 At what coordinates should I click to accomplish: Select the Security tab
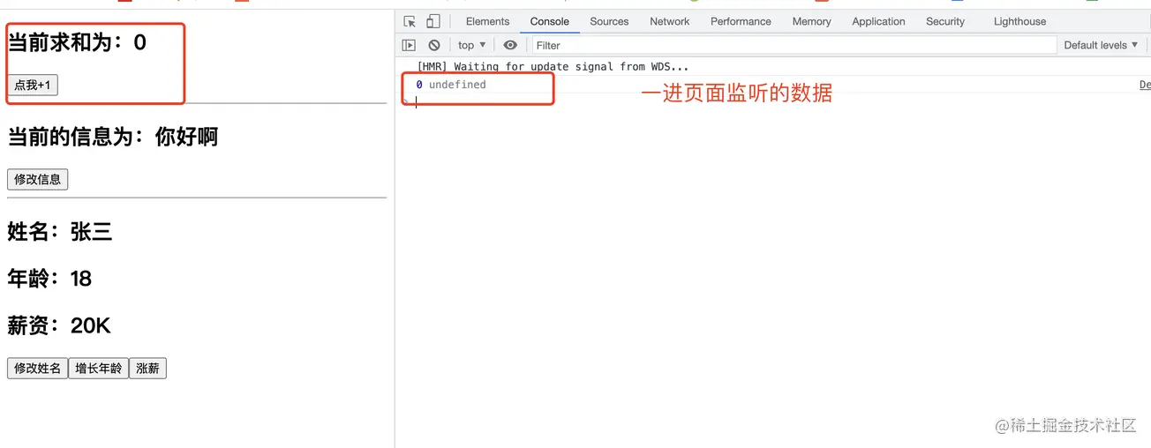(x=945, y=21)
